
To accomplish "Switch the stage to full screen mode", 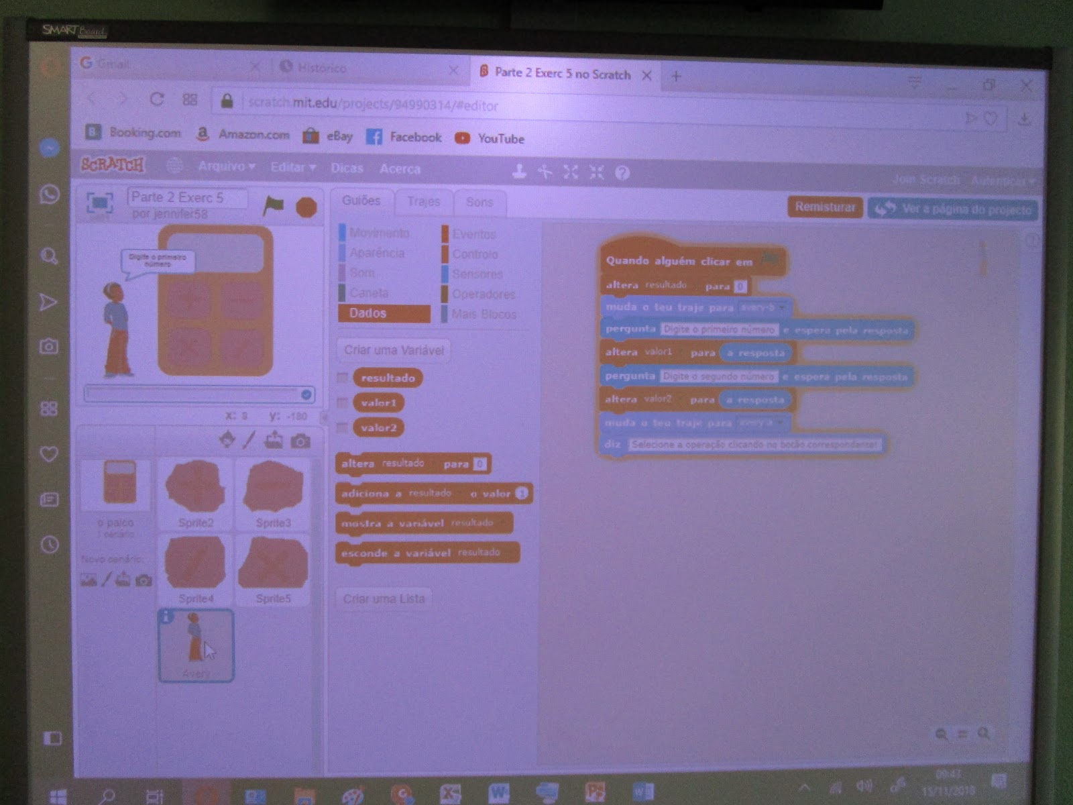I will pos(100,202).
